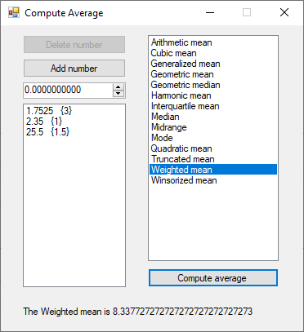Decrease the number with the down spinner arrow
Screen dimensions: 304x332
(118, 94)
